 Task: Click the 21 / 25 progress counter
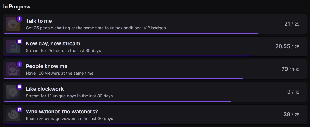[x=292, y=24]
